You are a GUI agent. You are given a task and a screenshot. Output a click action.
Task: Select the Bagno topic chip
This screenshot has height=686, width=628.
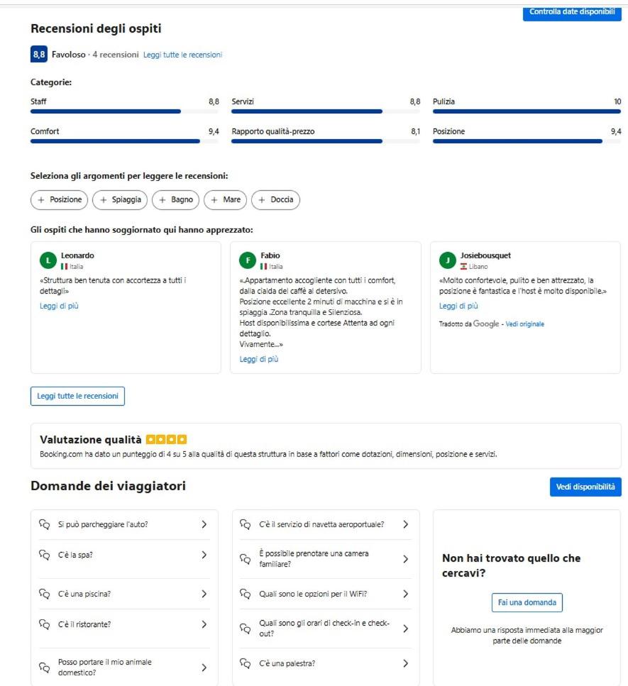tap(175, 200)
